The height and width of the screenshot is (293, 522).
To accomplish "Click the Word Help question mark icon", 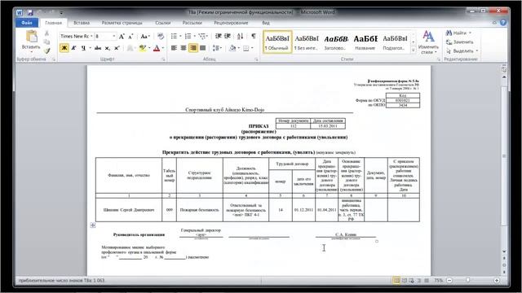I will pos(503,23).
